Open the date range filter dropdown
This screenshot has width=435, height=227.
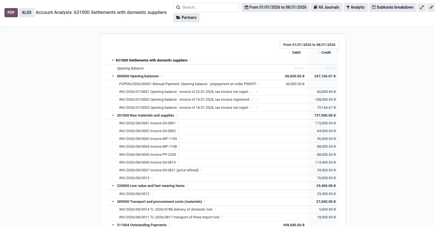pyautogui.click(x=275, y=7)
